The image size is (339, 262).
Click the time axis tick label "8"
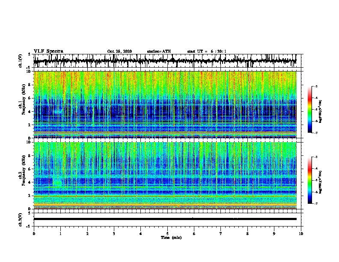pos(247,234)
